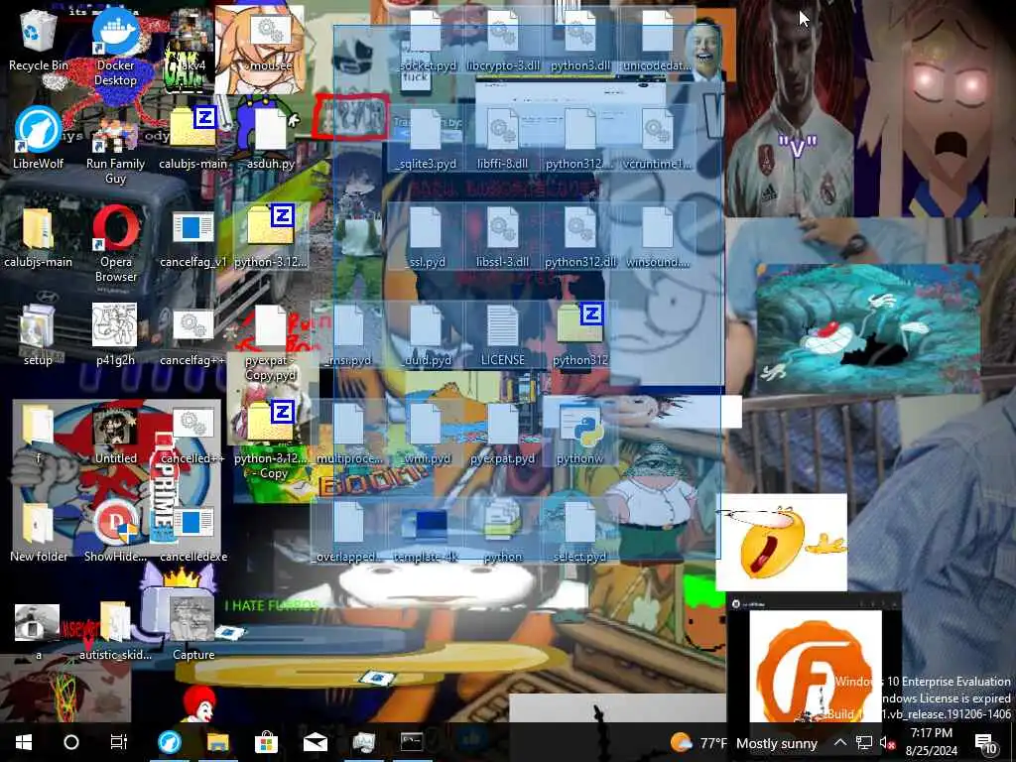Select the pyexpat.pyd file
This screenshot has width=1016, height=762.
[x=503, y=435]
